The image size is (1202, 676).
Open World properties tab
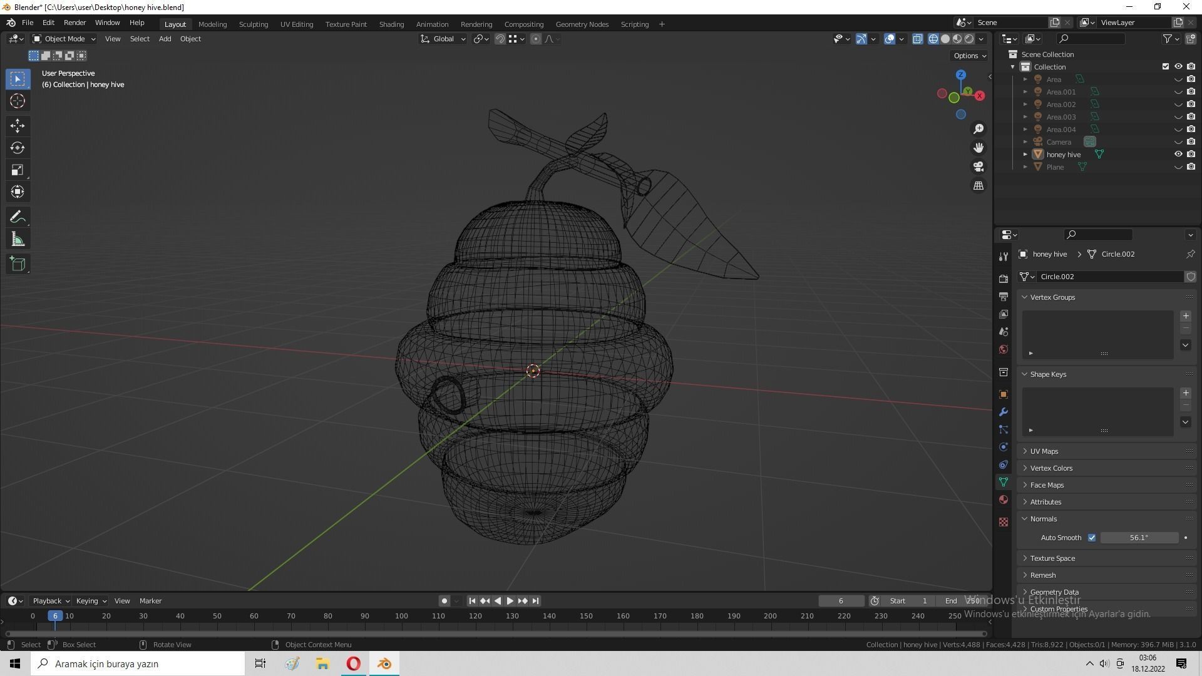coord(1004,349)
